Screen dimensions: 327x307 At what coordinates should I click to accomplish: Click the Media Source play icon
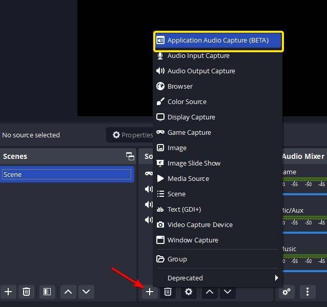160,179
